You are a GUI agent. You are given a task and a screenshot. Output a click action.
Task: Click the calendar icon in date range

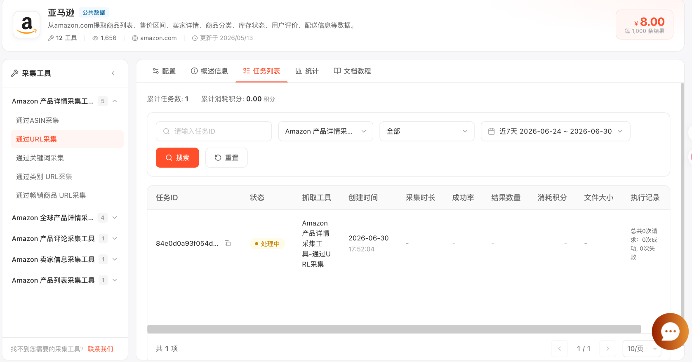[491, 131]
